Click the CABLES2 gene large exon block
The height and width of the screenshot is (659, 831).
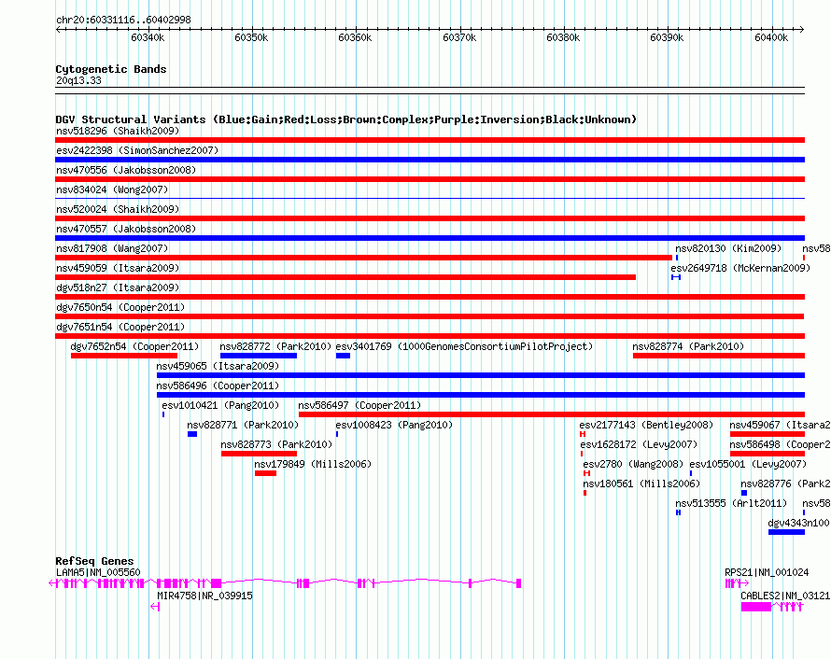[756, 607]
